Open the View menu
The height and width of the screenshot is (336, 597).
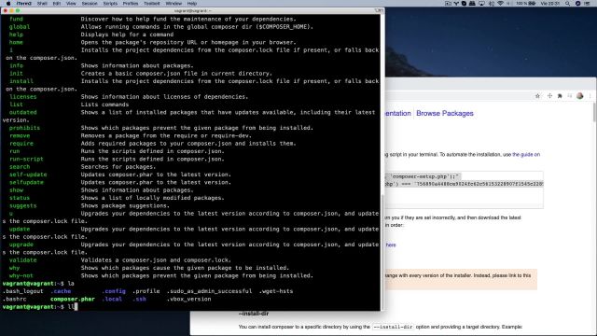click(x=71, y=4)
